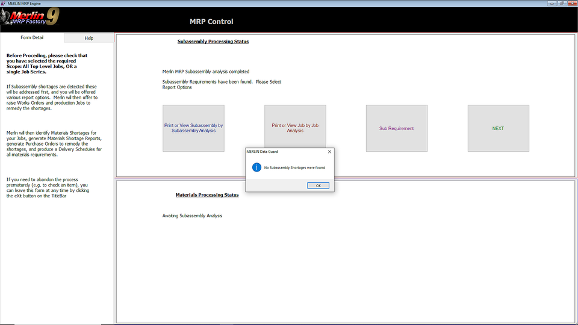Click the MRP Control header title
Image resolution: width=578 pixels, height=325 pixels.
[x=211, y=22]
